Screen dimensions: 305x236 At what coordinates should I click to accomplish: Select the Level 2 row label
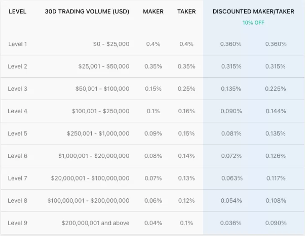[x=18, y=66]
